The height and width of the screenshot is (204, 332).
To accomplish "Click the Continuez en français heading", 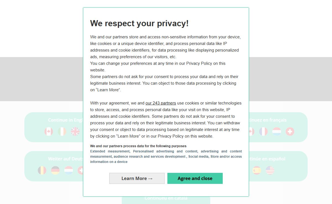I will point(268,120).
